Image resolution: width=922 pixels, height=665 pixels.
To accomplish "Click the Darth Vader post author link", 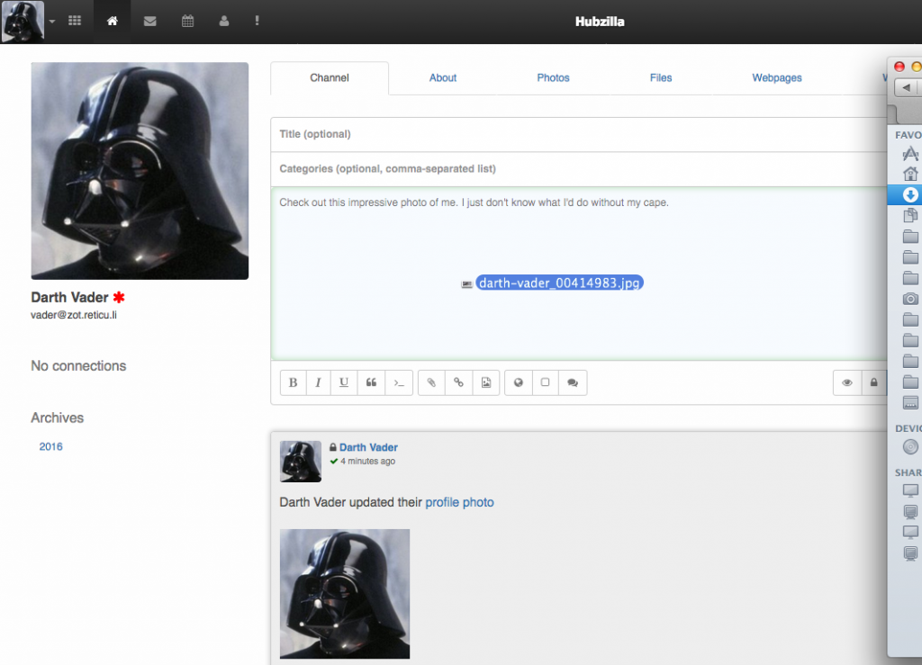I will (368, 447).
